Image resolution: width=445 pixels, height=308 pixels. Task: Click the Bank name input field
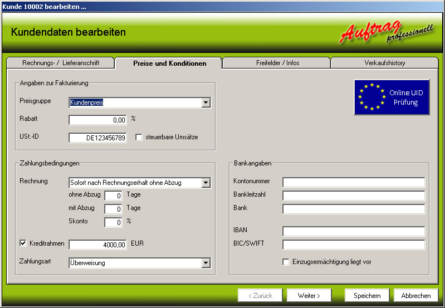[354, 209]
